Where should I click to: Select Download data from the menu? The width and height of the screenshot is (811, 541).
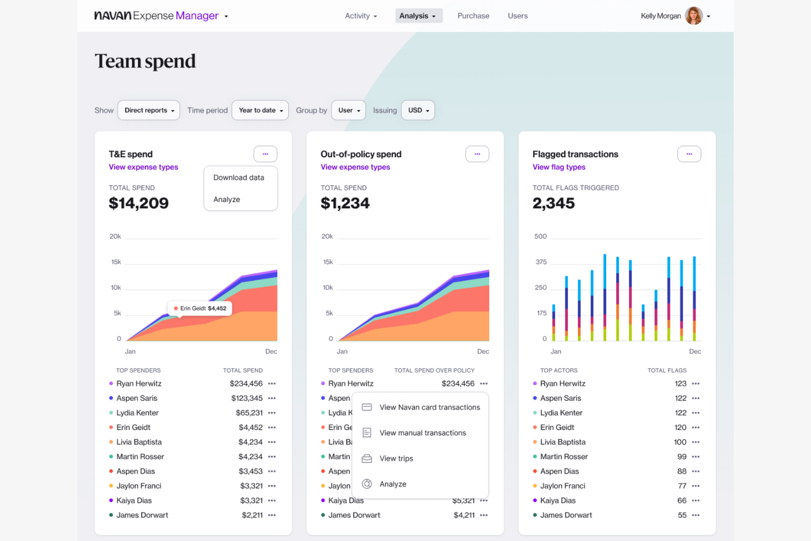pos(239,177)
